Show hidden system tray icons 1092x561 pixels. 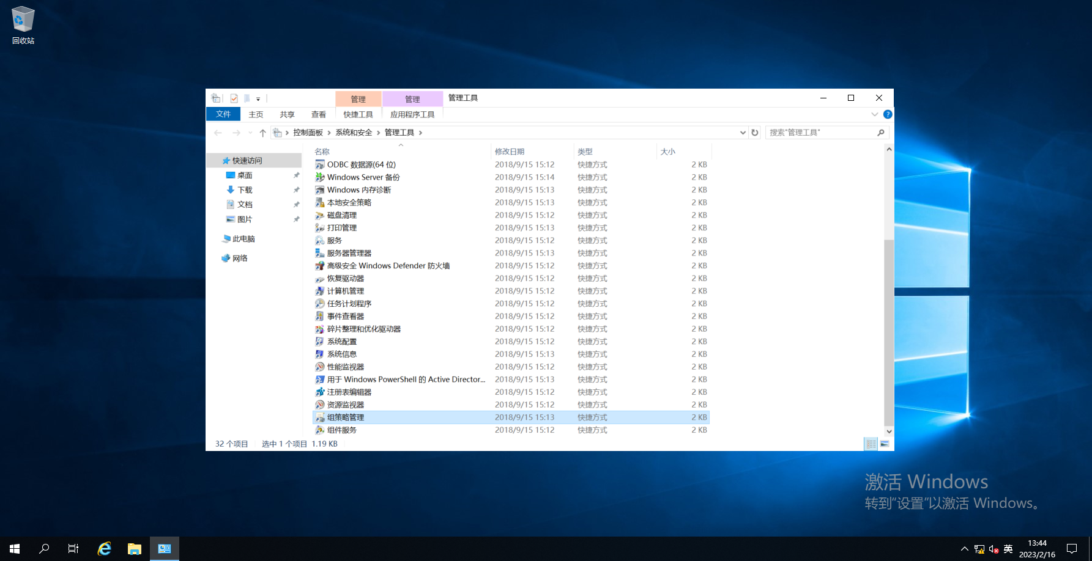[x=964, y=549]
